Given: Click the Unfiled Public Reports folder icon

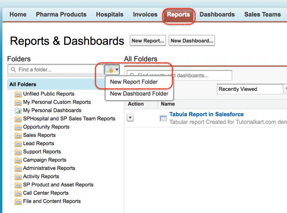Looking at the screenshot, I should click(18, 94).
